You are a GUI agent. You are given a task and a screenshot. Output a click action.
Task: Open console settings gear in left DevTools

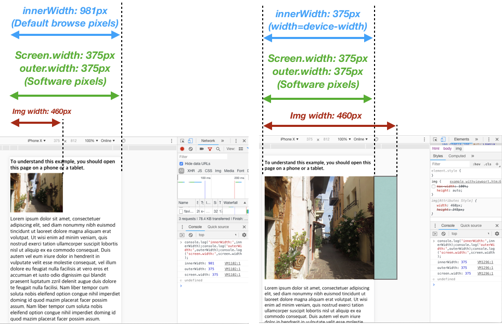point(243,235)
